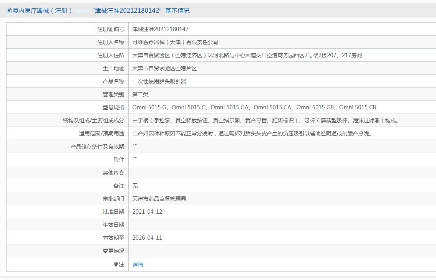Click the 生效日期 row label
Screen dimensions: 436x280
coord(113,225)
